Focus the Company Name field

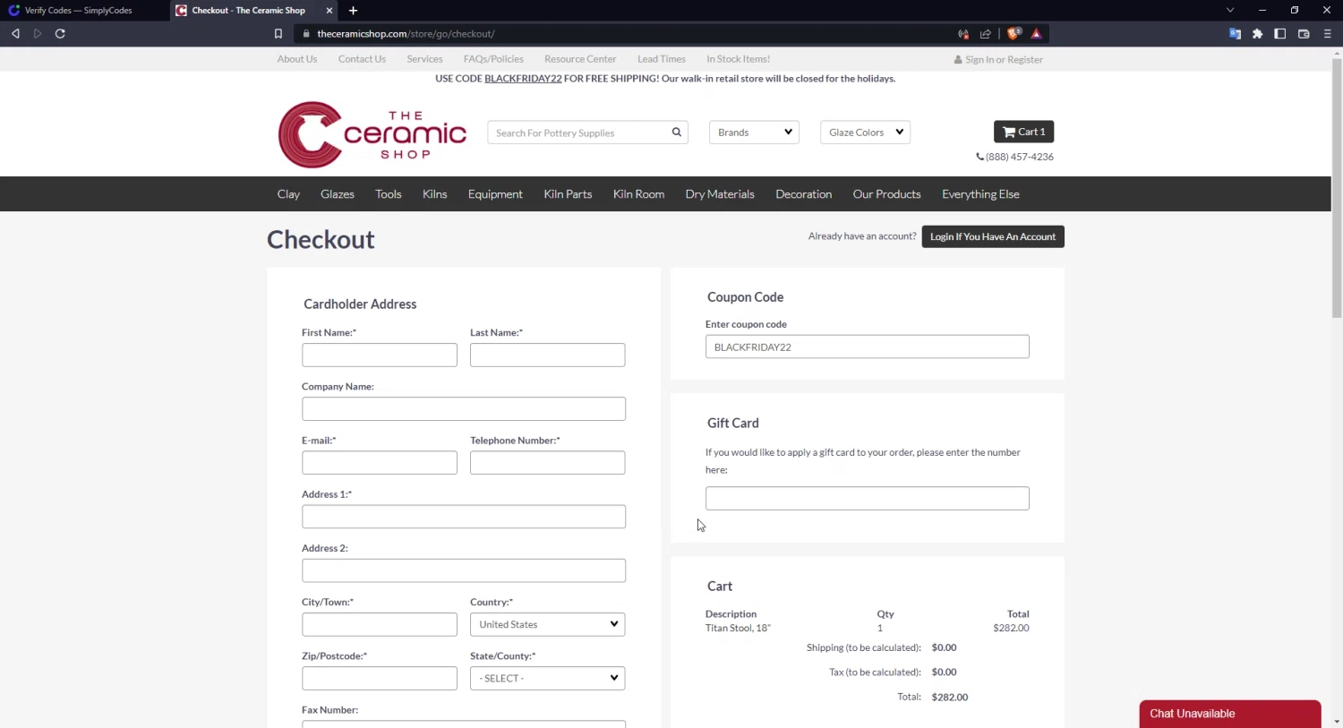[x=464, y=408]
